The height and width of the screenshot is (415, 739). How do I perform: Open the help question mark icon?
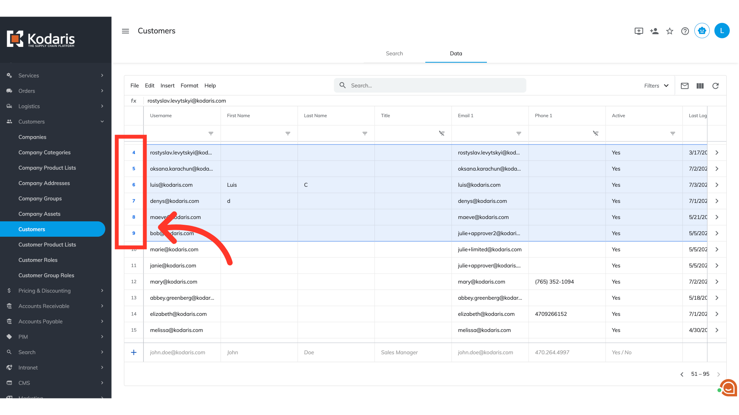pyautogui.click(x=685, y=31)
